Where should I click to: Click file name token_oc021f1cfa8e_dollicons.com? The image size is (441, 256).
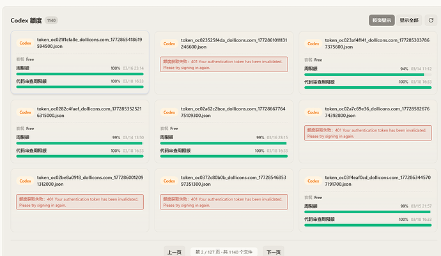pyautogui.click(x=89, y=43)
